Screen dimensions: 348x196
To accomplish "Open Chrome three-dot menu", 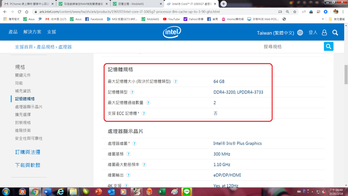I will (343, 12).
